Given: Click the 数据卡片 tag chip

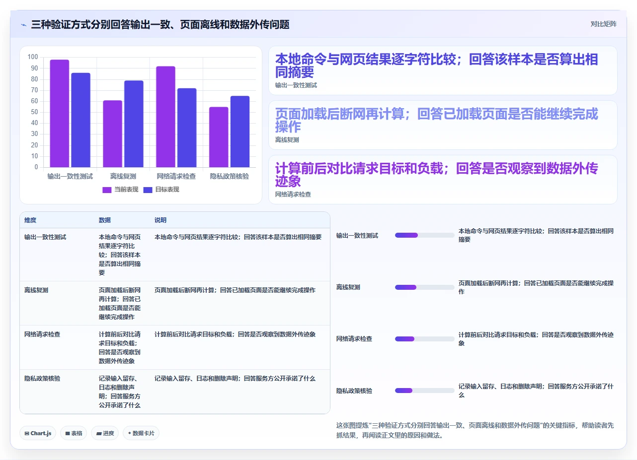Looking at the screenshot, I should pos(141,433).
